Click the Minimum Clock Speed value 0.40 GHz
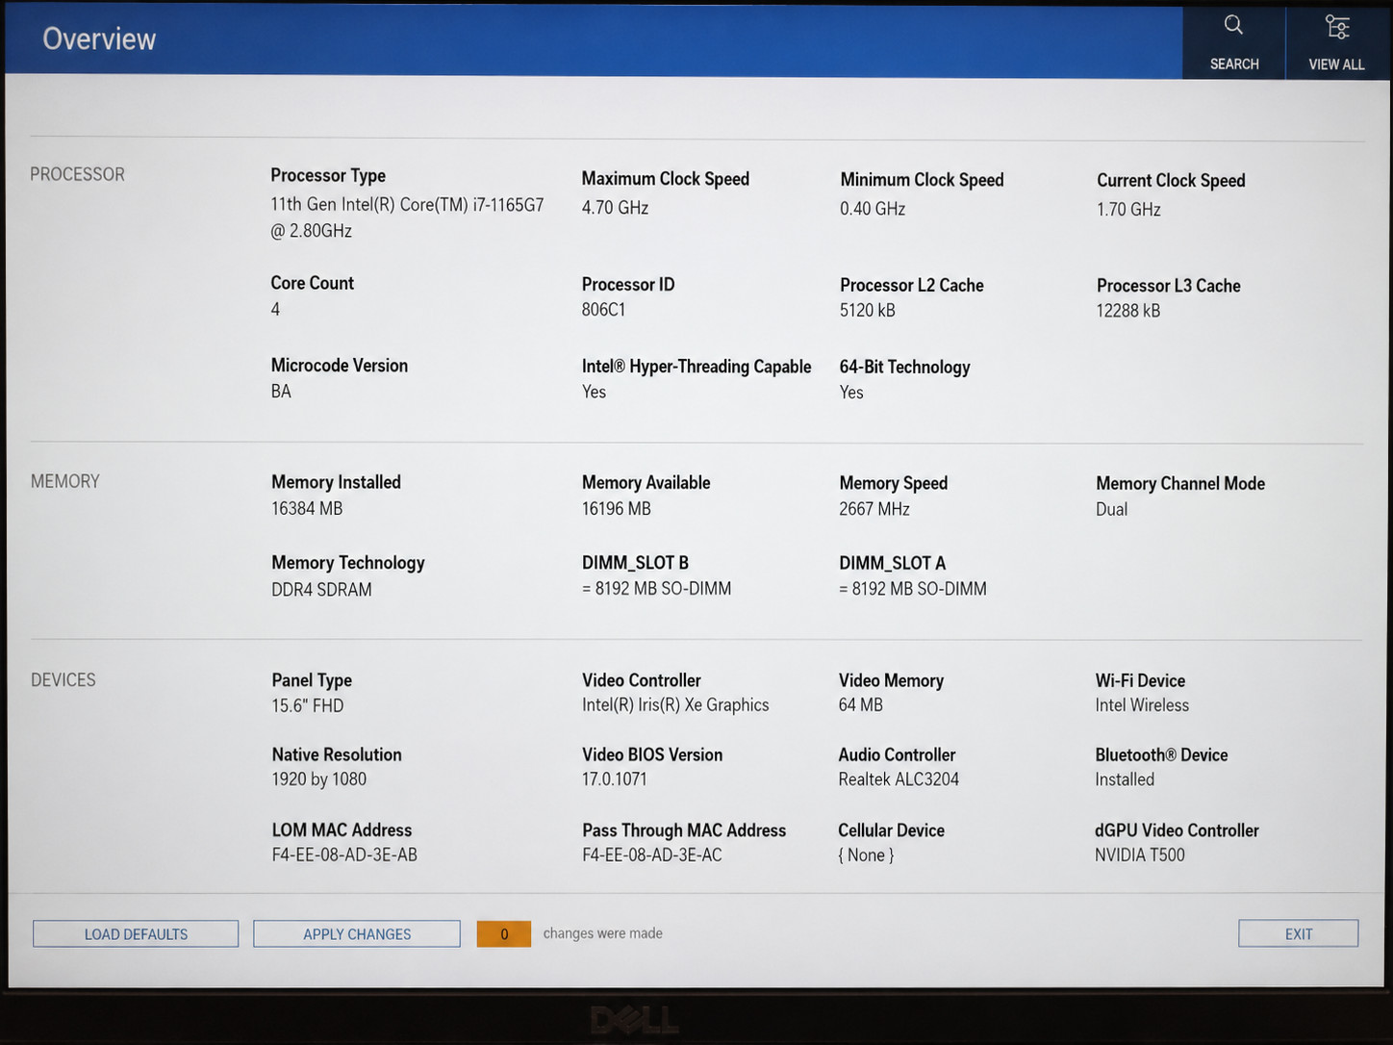This screenshot has height=1045, width=1393. pos(873,208)
